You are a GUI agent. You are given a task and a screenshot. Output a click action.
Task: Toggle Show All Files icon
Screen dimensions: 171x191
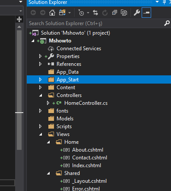coord(124,13)
